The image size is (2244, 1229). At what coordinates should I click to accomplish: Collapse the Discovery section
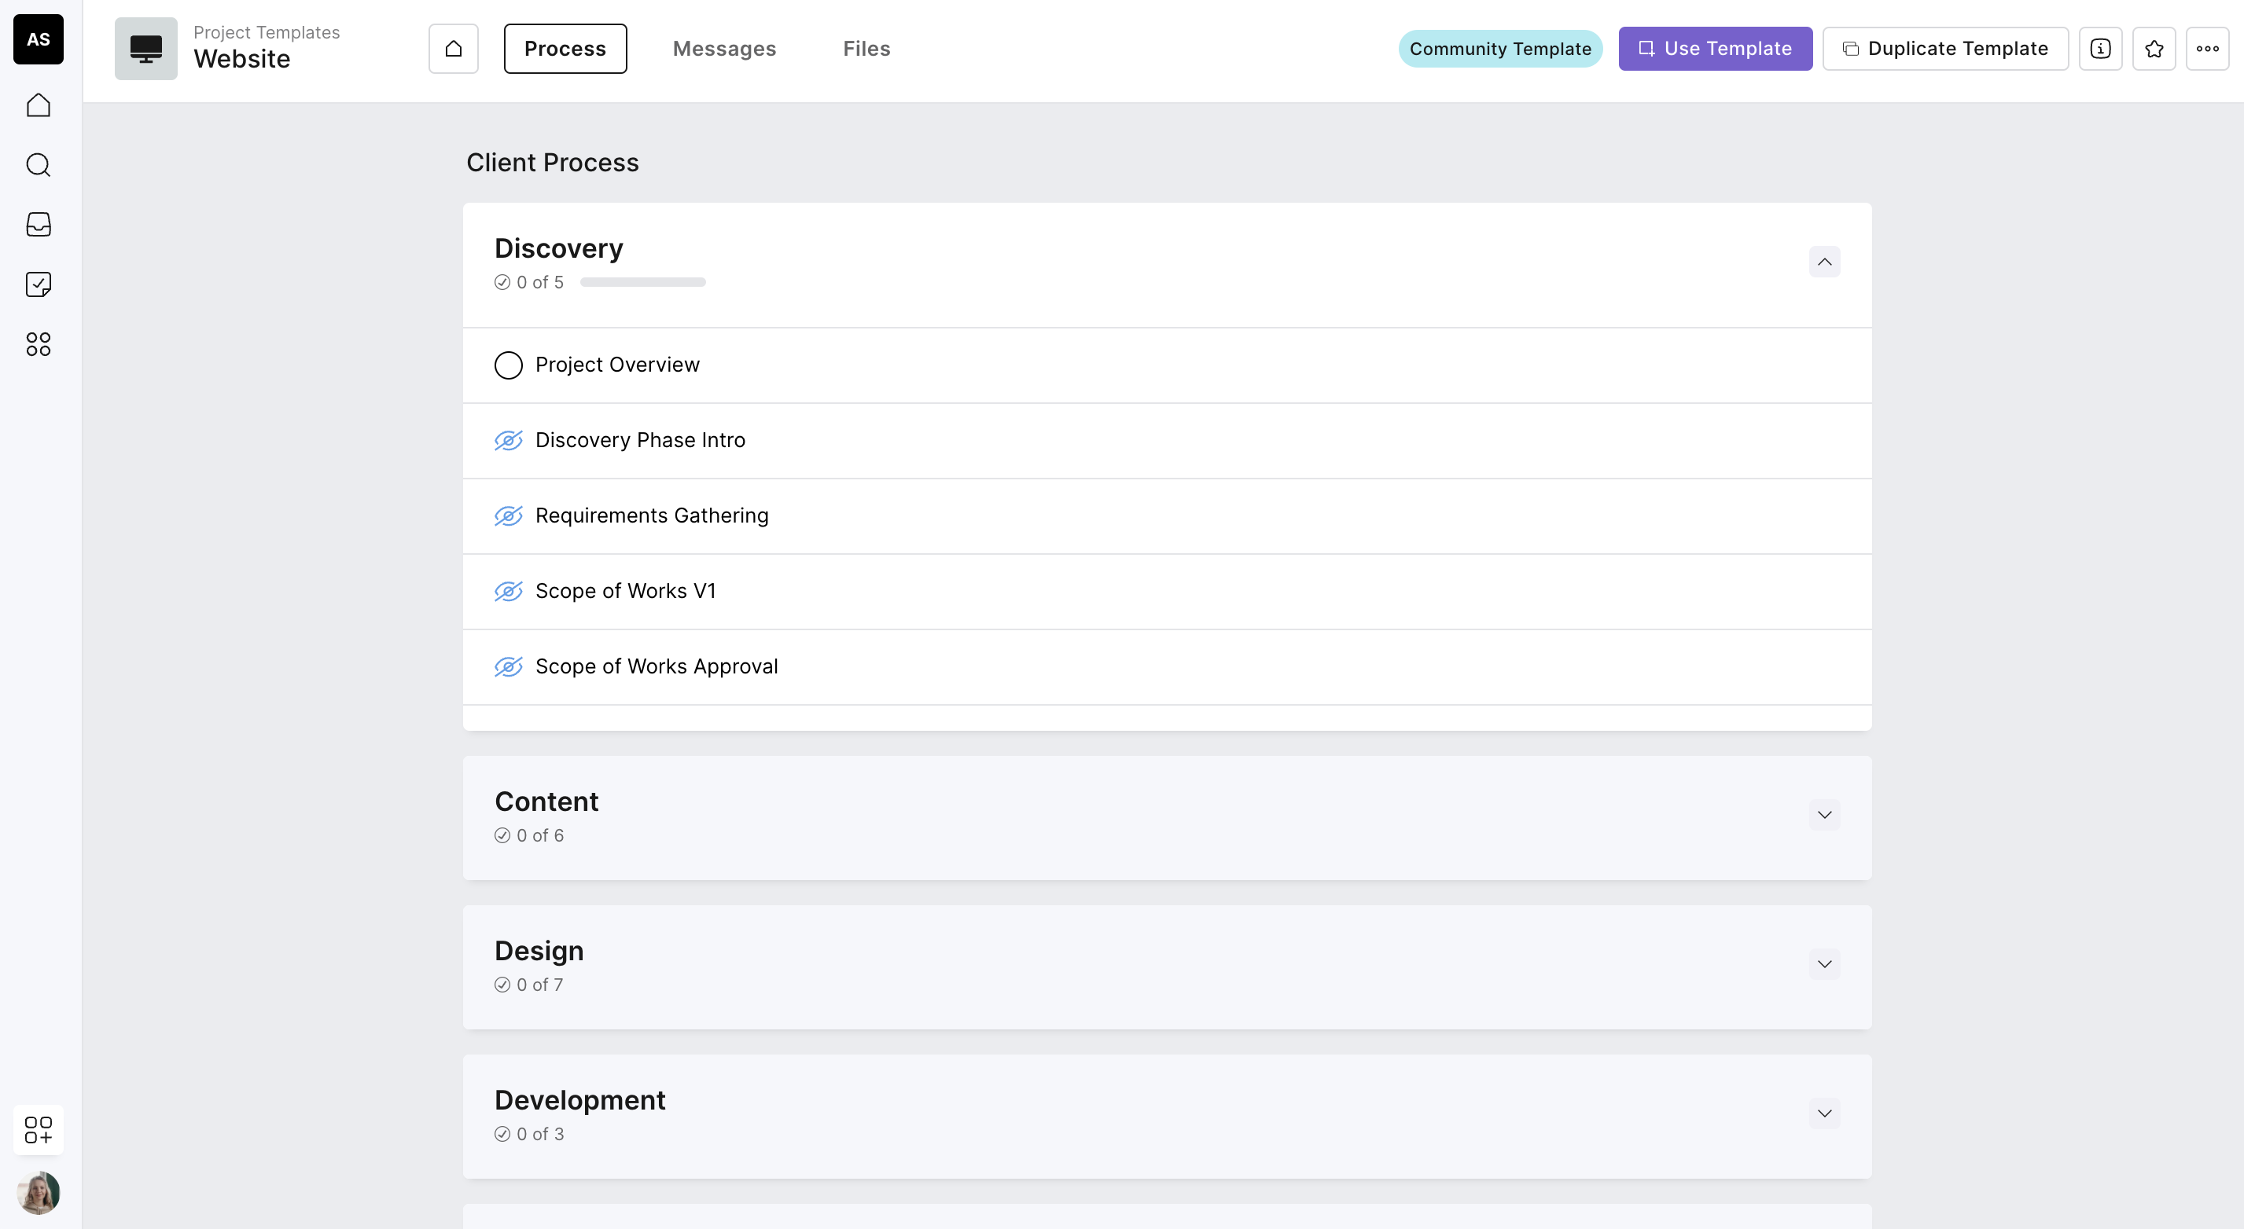1824,262
